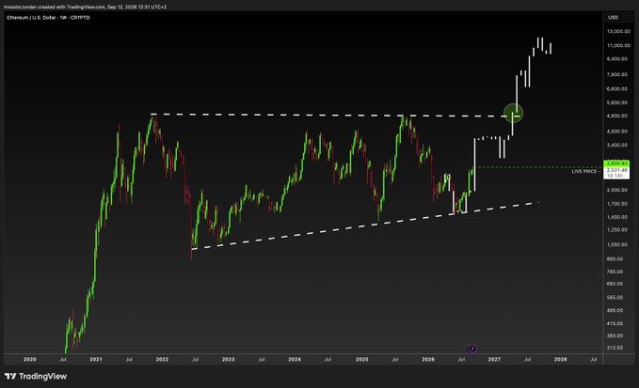Screen dimensions: 639x388
Task: Click the 6,600.00 price scale label
Action: tap(617, 89)
